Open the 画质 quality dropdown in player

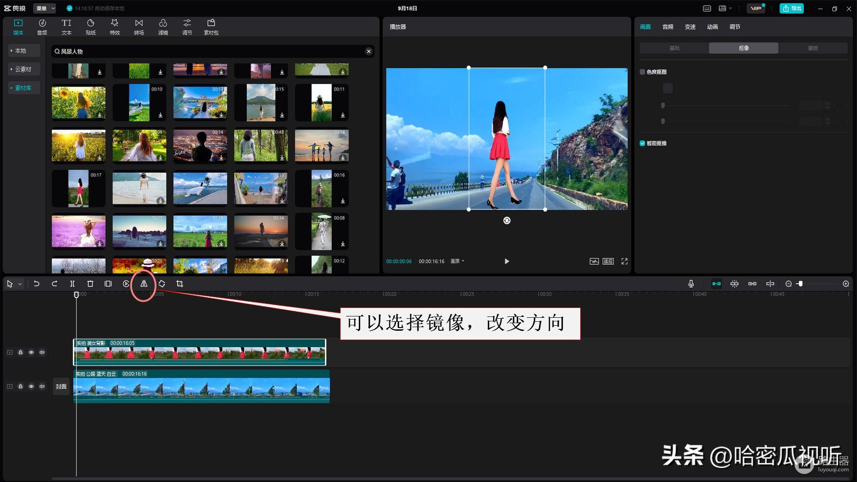tap(457, 261)
